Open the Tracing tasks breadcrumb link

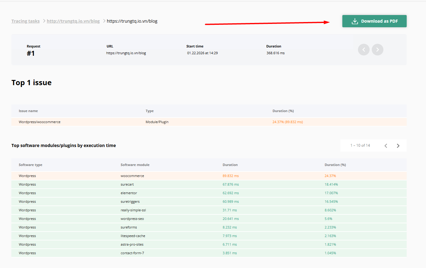pos(25,21)
